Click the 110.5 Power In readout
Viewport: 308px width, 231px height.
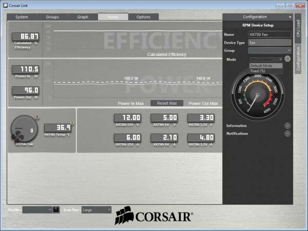[x=26, y=69]
